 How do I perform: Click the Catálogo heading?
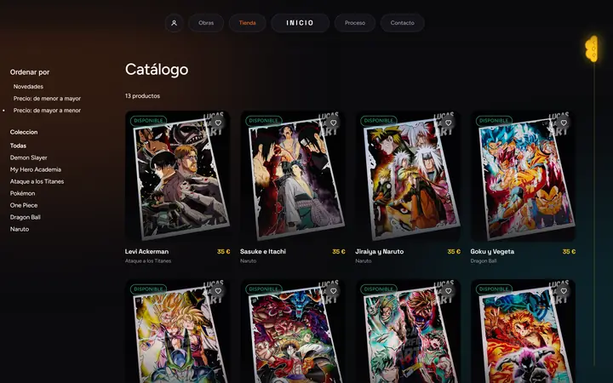point(157,70)
